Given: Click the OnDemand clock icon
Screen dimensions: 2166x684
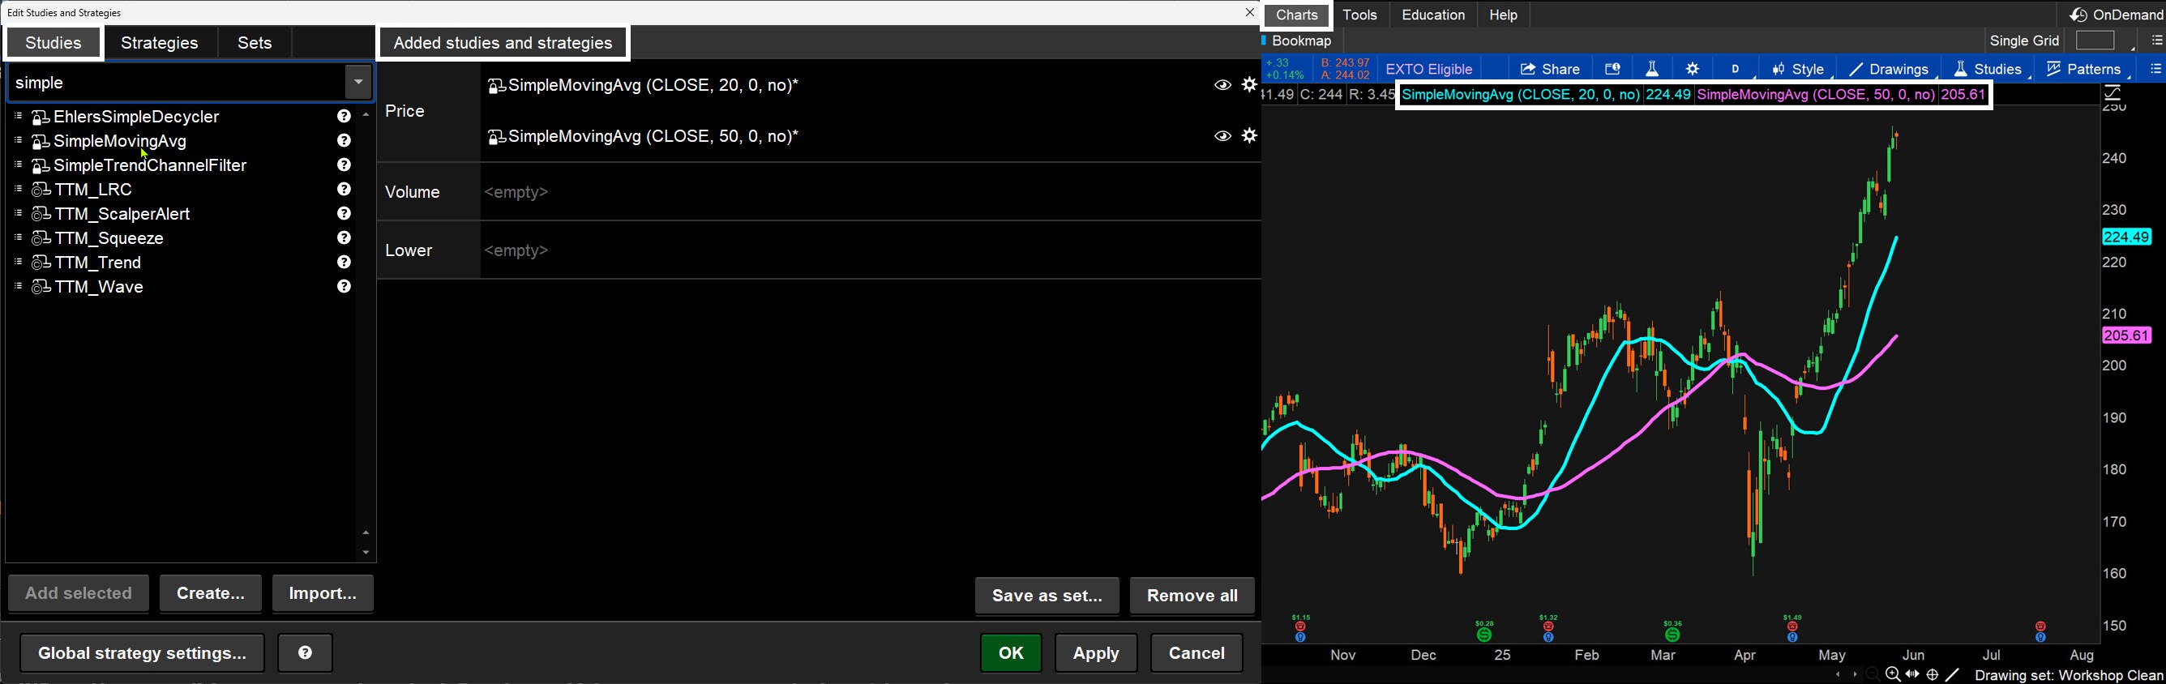Looking at the screenshot, I should (2078, 15).
